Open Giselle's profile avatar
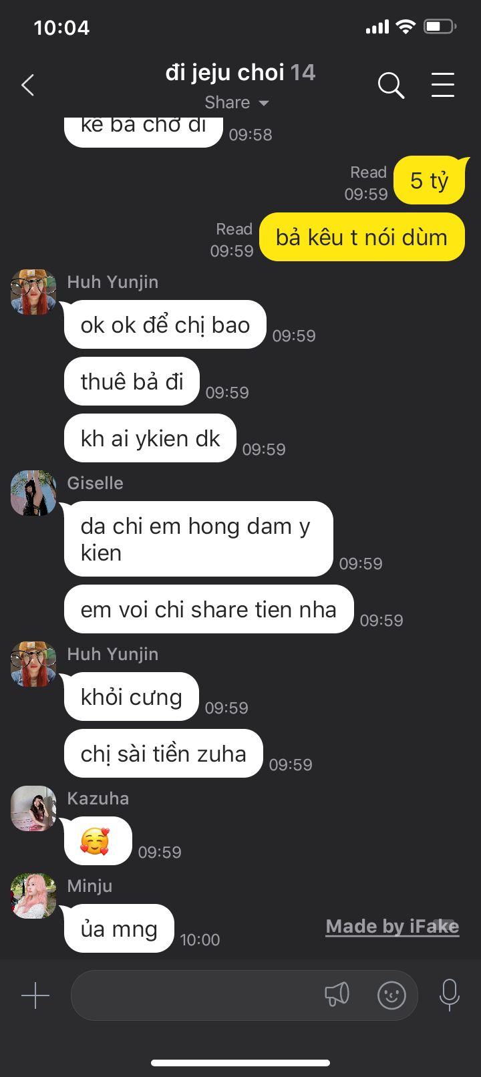 point(33,493)
